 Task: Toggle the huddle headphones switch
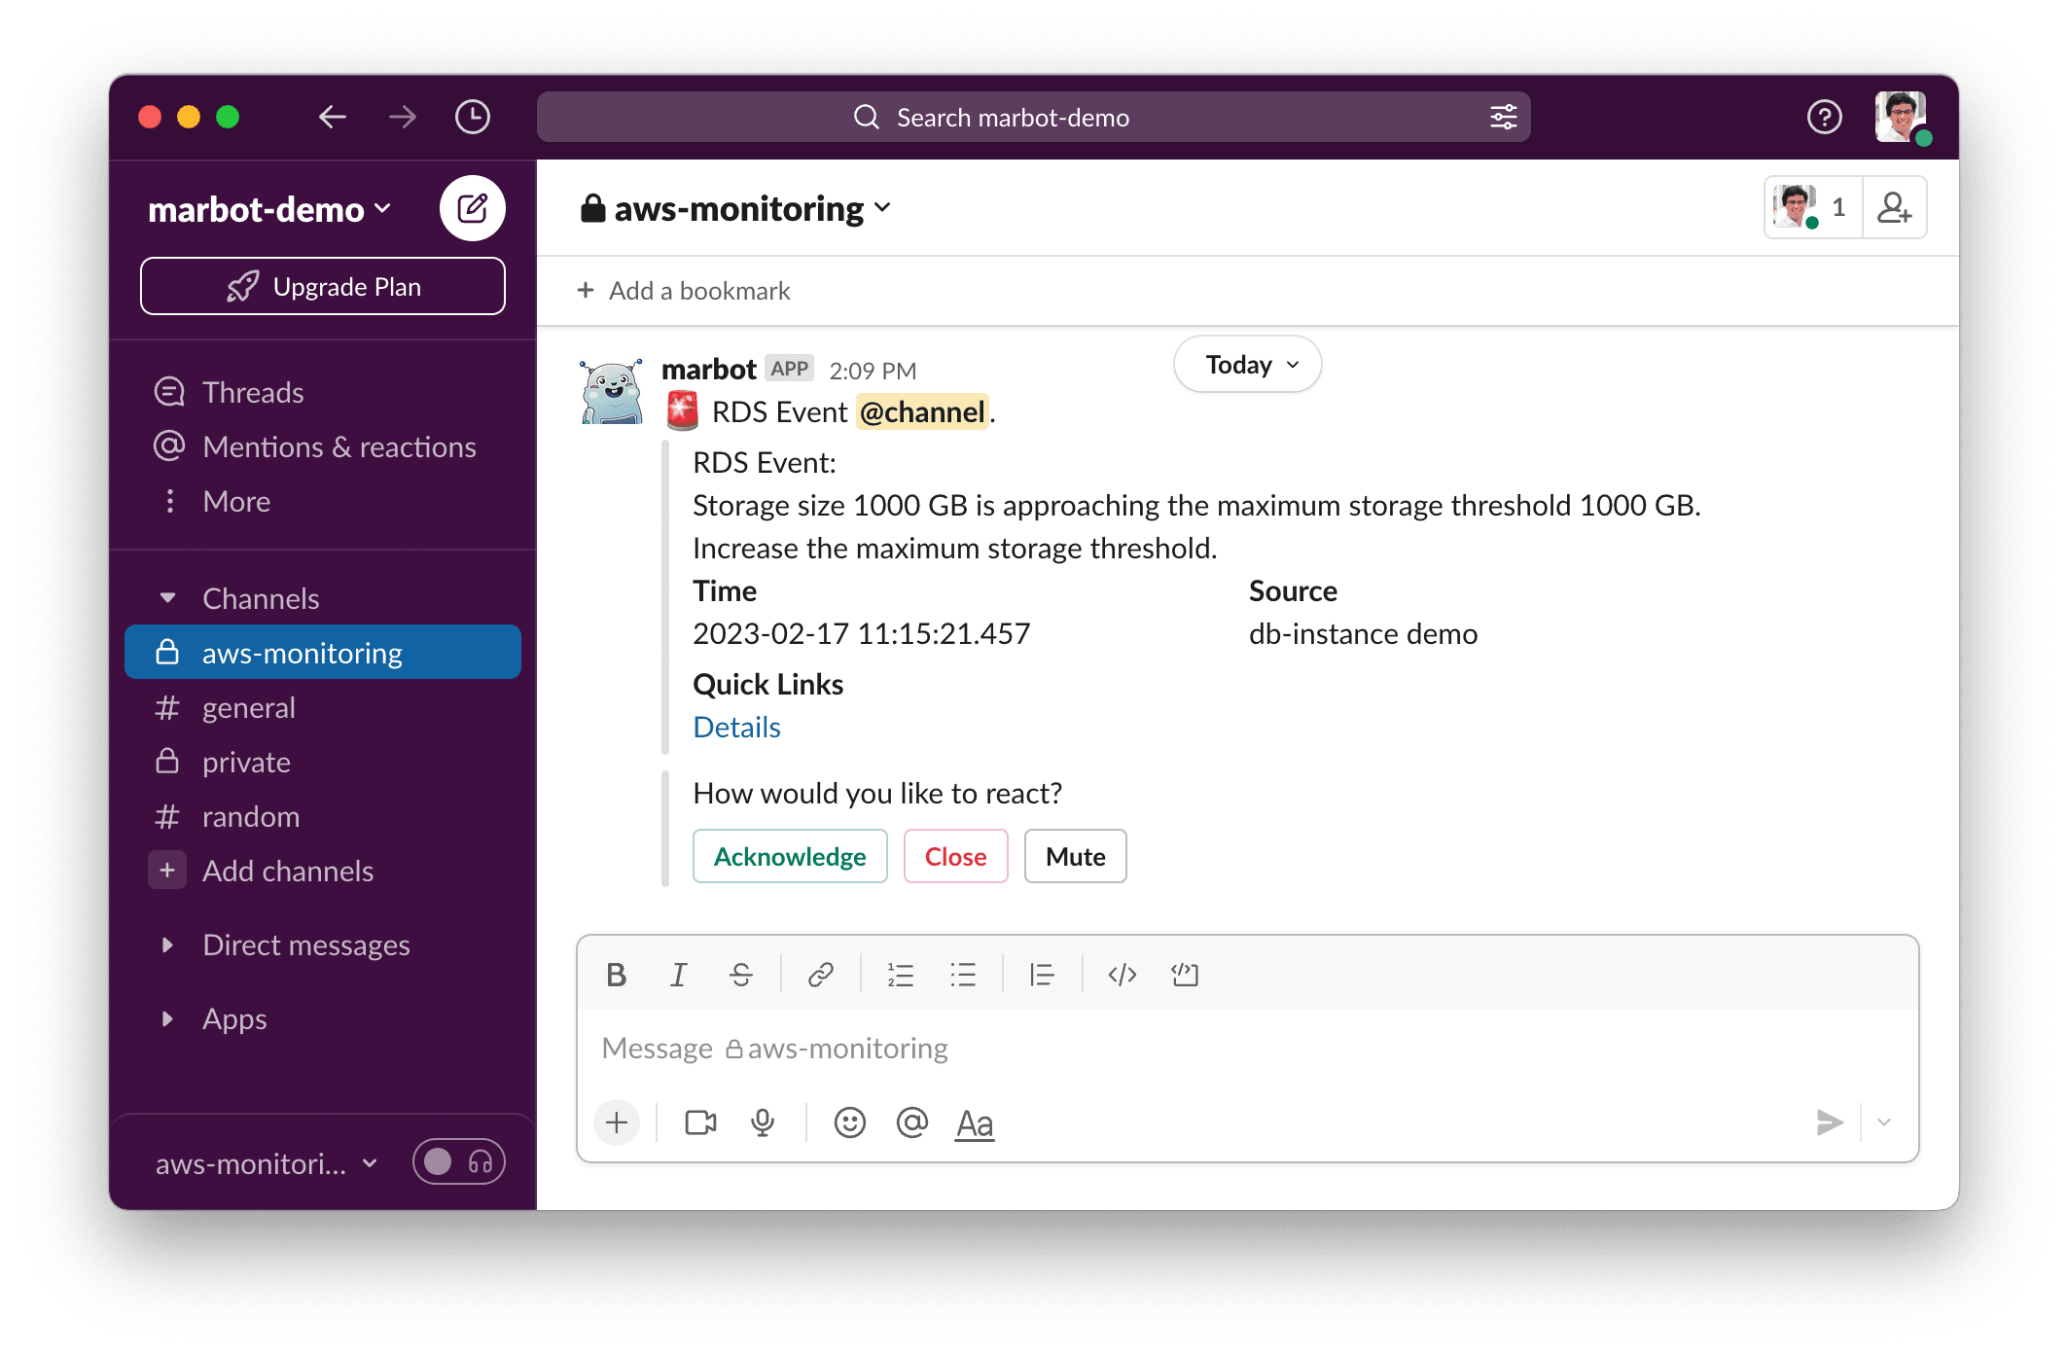coord(459,1161)
